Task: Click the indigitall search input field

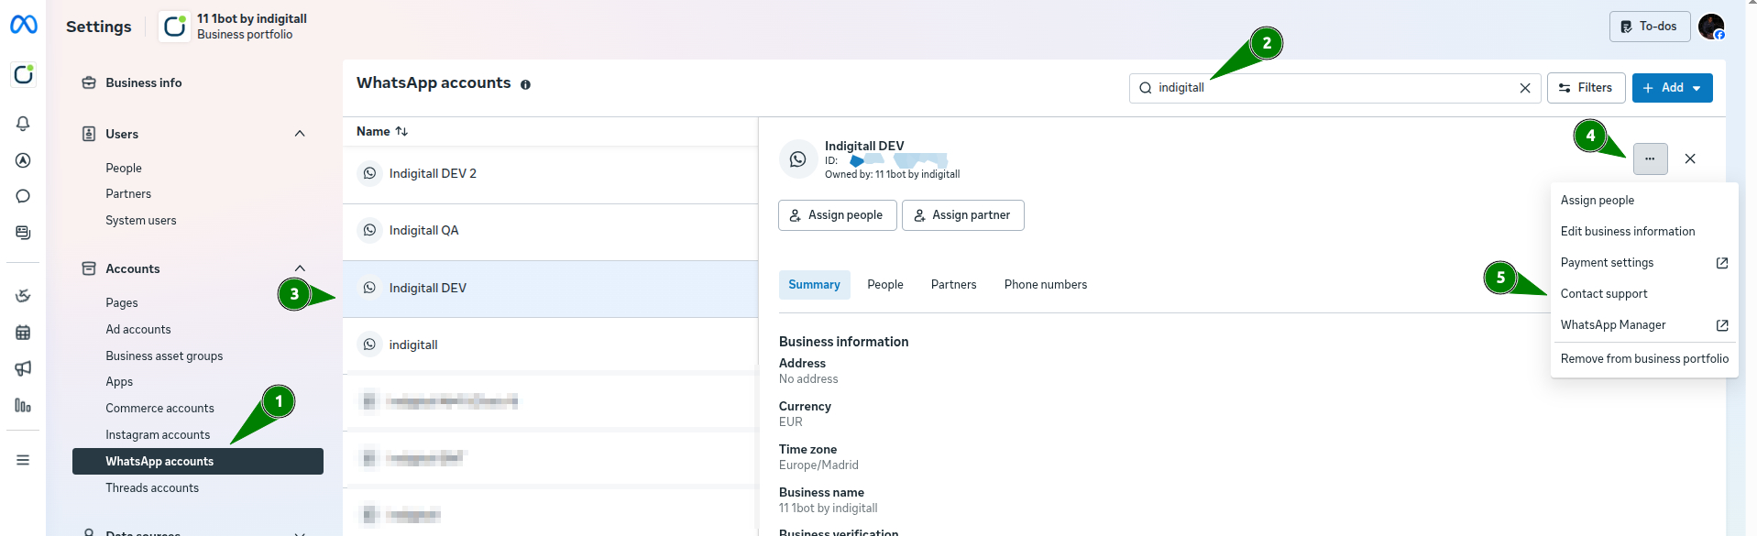Action: [x=1334, y=88]
